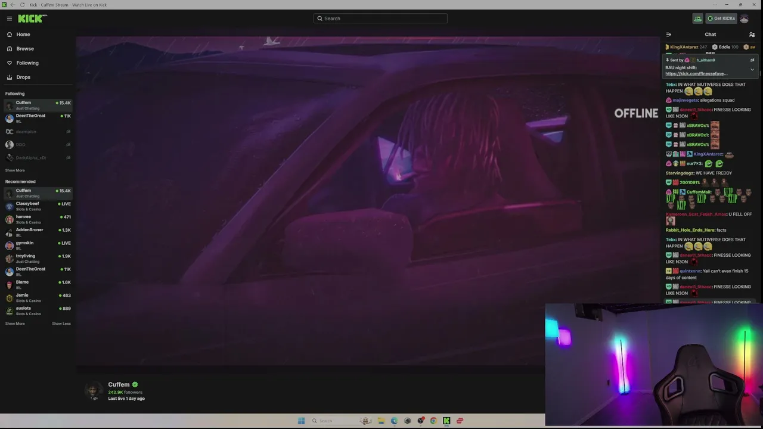This screenshot has height=429, width=763.
Task: Click the KICK logo
Action: coord(32,18)
